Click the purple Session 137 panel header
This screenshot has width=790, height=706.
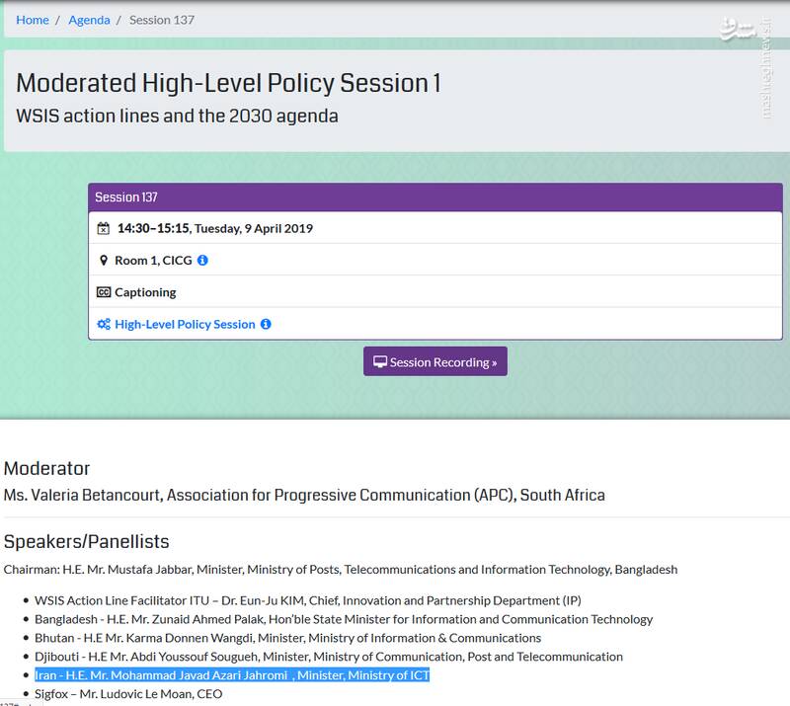coord(435,197)
